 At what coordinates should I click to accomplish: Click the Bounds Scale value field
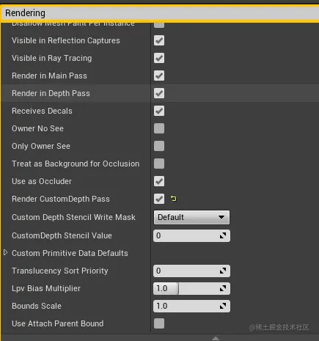(x=191, y=306)
